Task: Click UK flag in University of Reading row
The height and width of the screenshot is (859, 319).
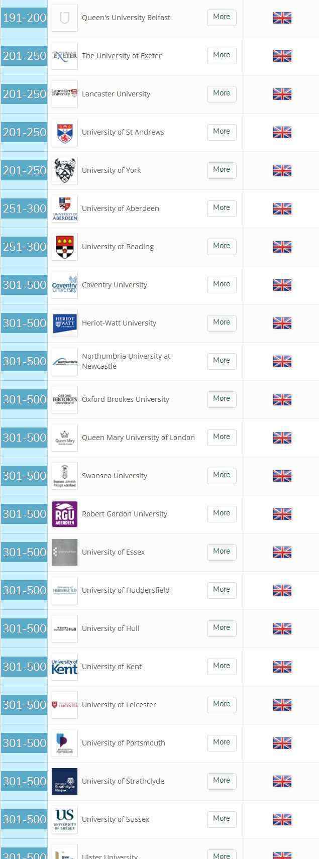Action: [282, 247]
